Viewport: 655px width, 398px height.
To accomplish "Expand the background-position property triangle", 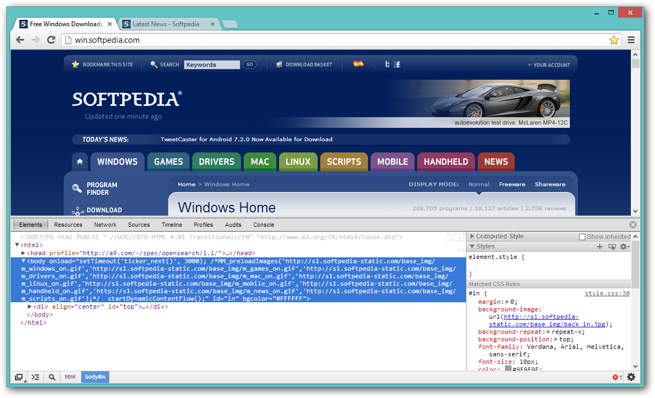I will (556, 339).
